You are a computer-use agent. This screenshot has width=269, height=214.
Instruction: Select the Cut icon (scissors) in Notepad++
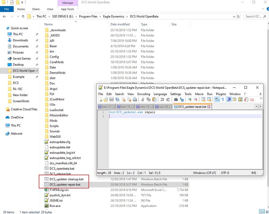143,100
